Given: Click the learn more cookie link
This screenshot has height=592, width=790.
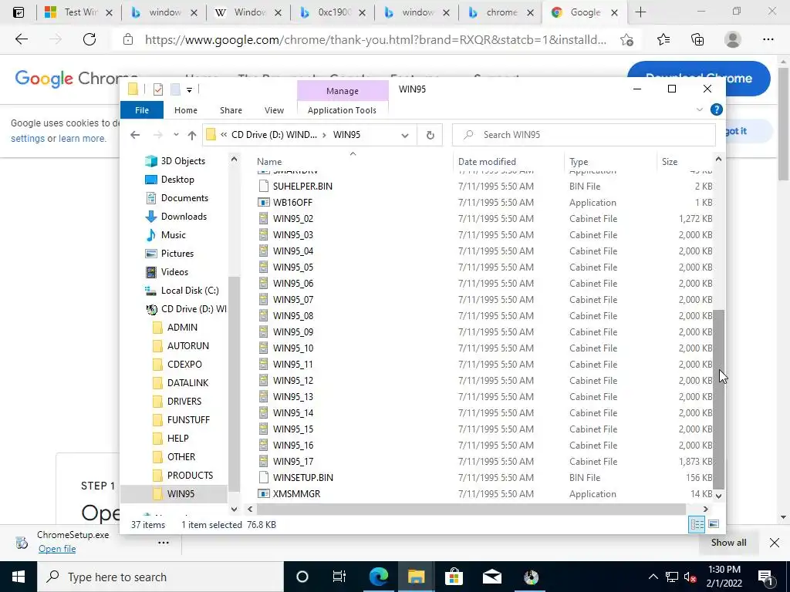Looking at the screenshot, I should (x=82, y=139).
